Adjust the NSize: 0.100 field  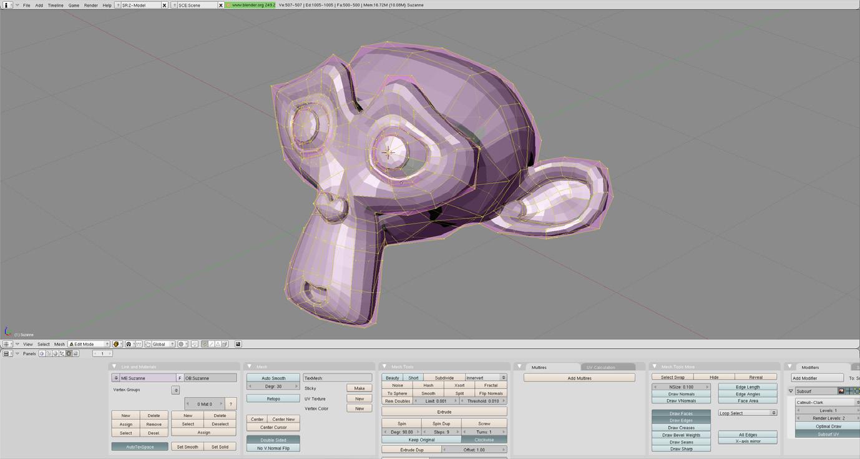pyautogui.click(x=681, y=387)
